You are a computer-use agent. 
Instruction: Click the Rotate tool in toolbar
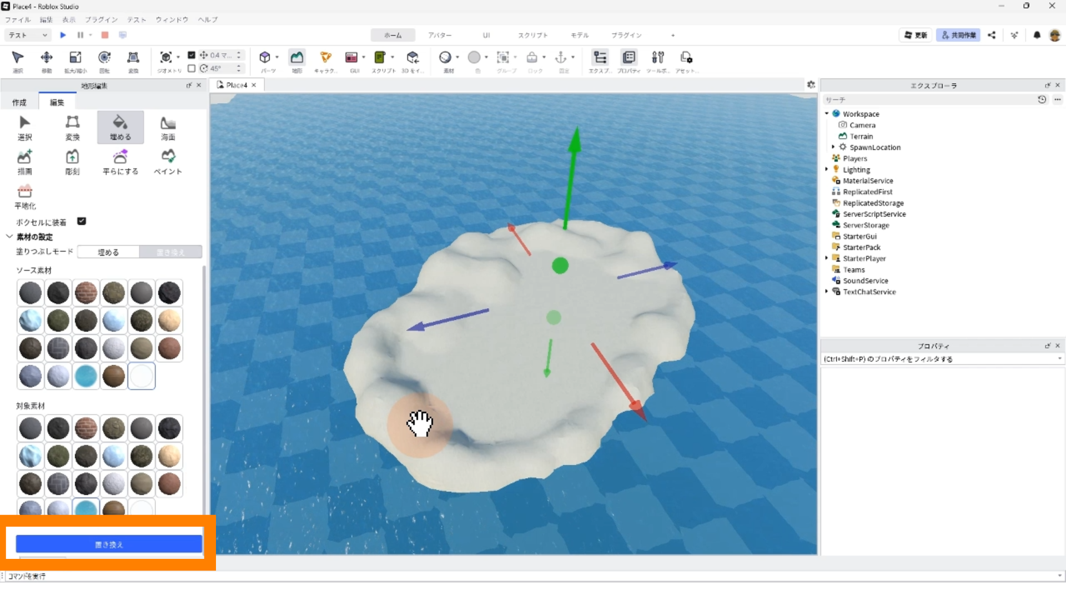tap(104, 58)
